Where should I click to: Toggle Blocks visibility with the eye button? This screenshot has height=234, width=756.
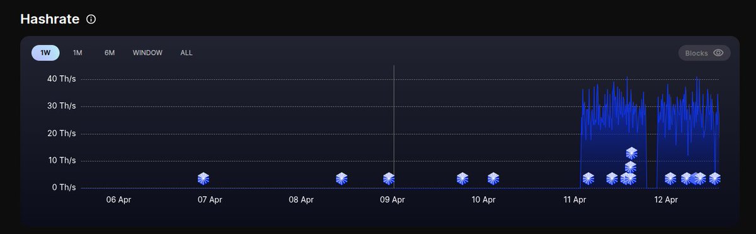704,53
